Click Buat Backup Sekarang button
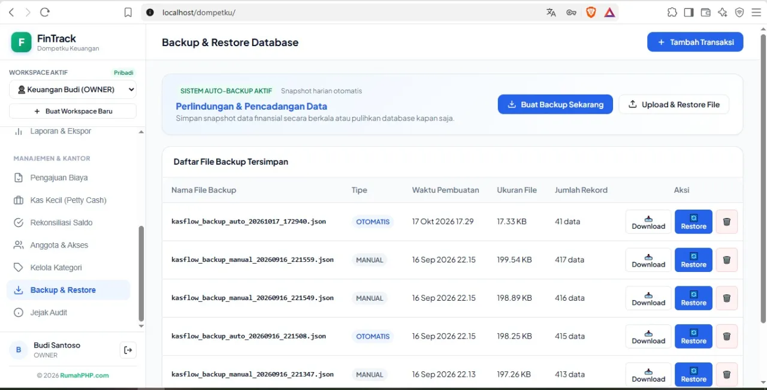 pos(555,104)
